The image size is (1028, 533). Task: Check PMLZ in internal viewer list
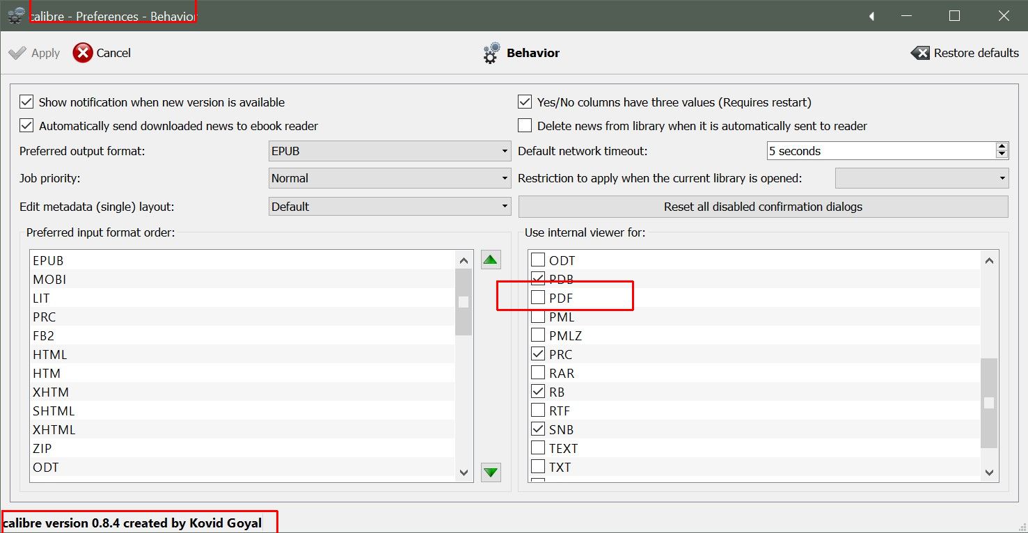point(538,335)
